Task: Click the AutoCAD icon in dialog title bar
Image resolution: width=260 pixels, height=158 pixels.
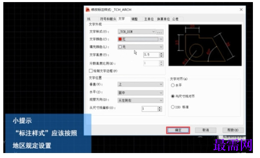Action: (x=88, y=10)
